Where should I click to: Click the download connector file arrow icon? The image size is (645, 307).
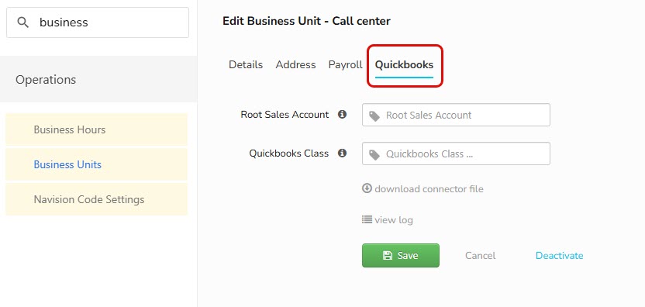click(367, 188)
